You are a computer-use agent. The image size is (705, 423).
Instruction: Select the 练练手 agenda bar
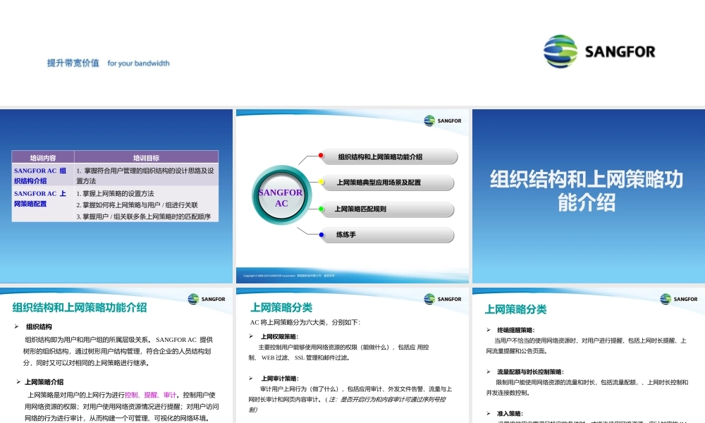pos(388,235)
